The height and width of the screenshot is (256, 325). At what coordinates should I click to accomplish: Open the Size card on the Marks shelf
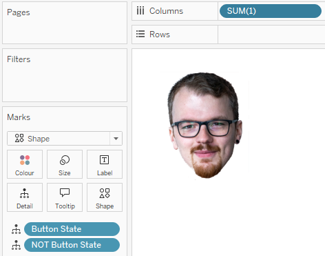click(65, 164)
